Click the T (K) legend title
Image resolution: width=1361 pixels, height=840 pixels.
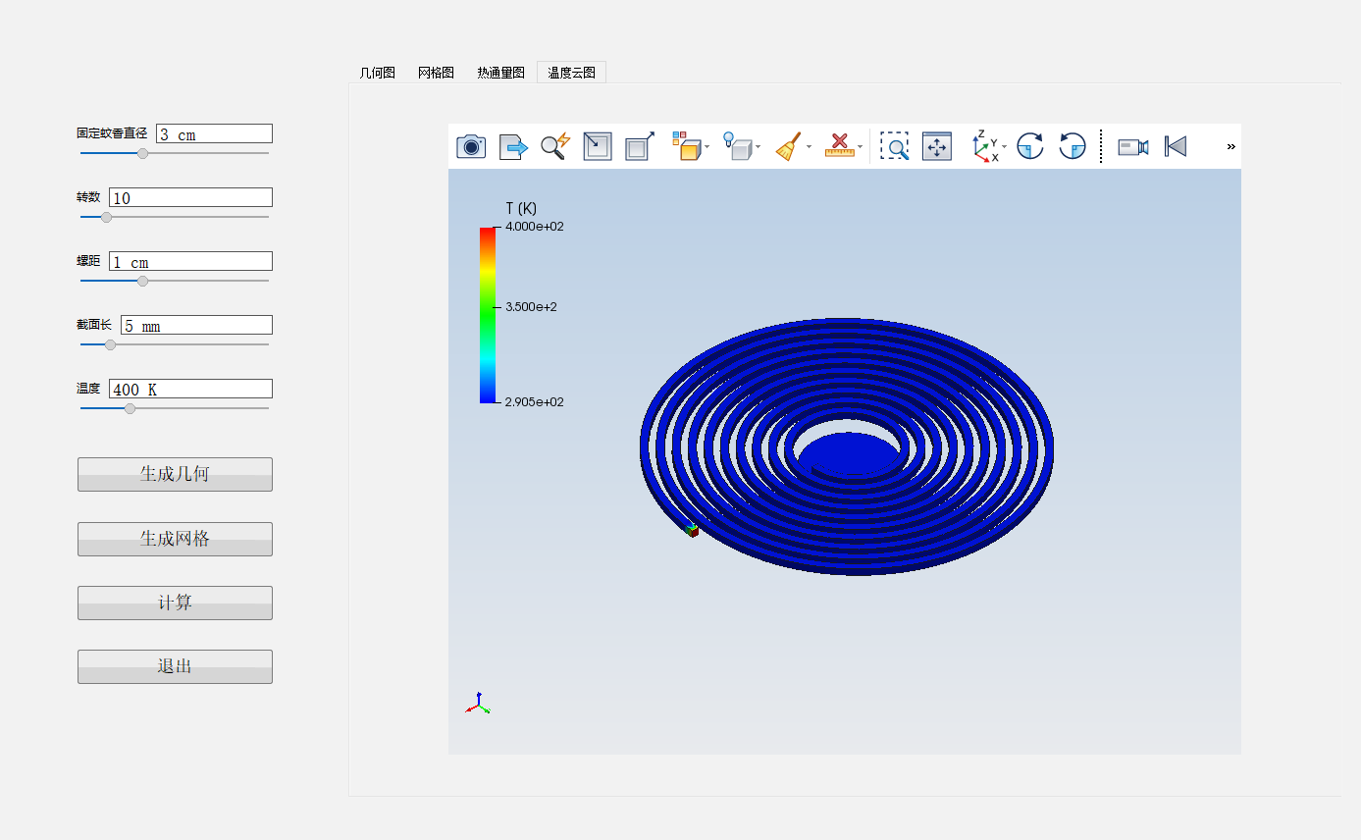click(521, 208)
